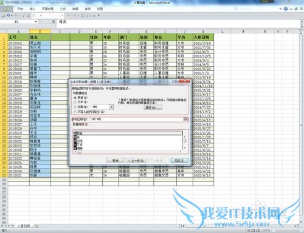Click first-sheet navigation arrow at bottom left
Viewport: 304px width, 233px height.
pos(2,226)
